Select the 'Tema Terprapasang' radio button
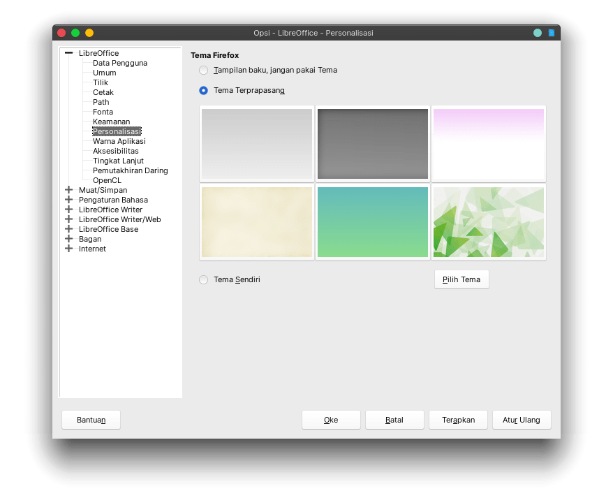The height and width of the screenshot is (498, 613). [x=203, y=90]
